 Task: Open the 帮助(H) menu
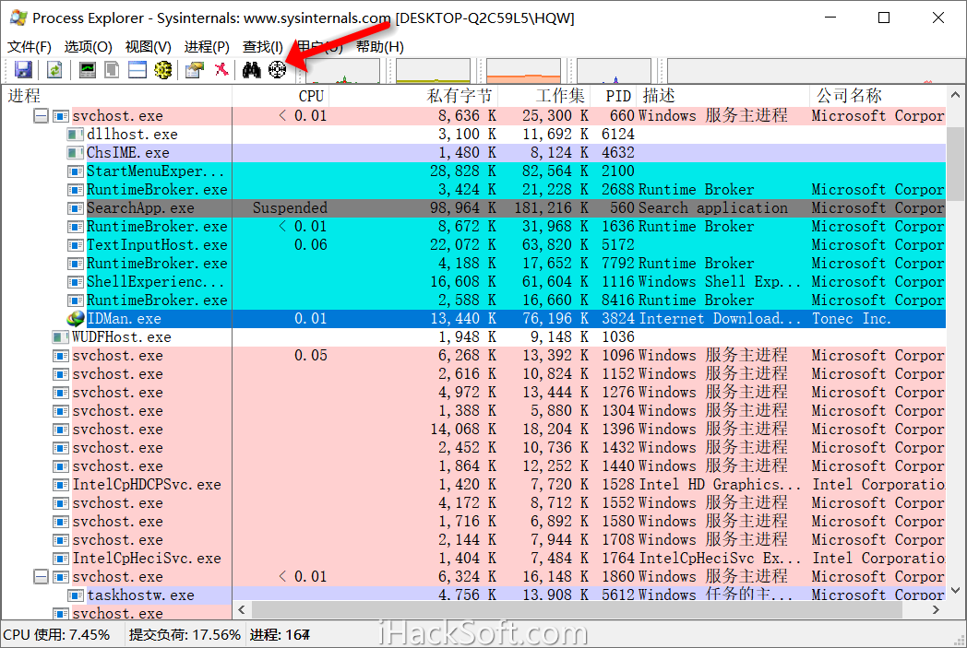(380, 47)
